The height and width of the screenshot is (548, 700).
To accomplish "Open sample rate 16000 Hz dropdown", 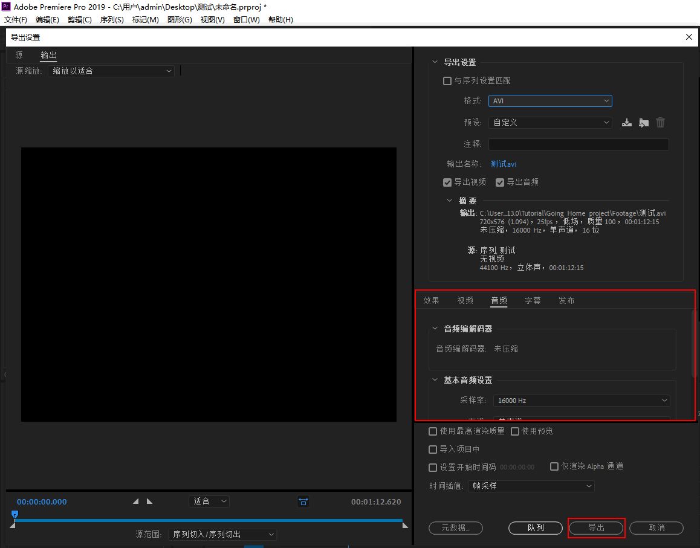I will [x=582, y=401].
